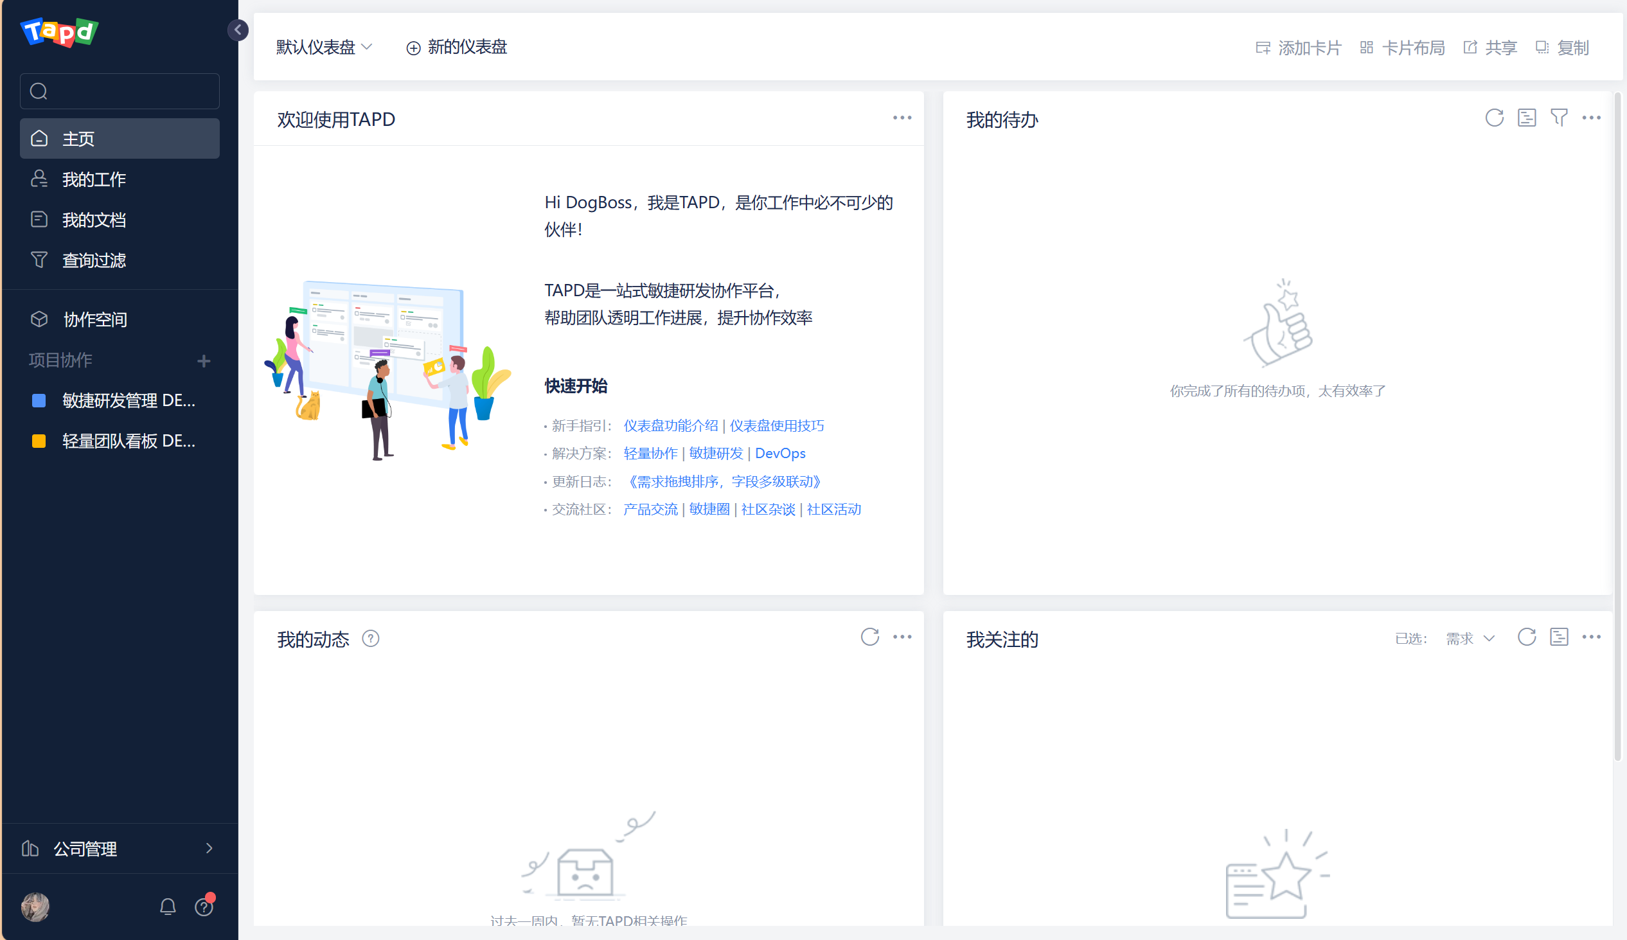Viewport: 1627px width, 940px height.
Task: Click the notification bell icon
Action: pyautogui.click(x=168, y=907)
